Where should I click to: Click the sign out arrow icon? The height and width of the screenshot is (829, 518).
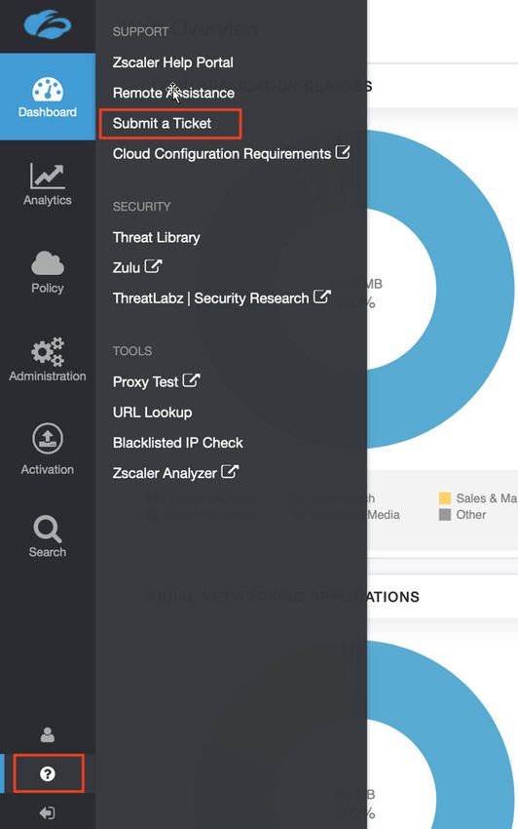[48, 813]
